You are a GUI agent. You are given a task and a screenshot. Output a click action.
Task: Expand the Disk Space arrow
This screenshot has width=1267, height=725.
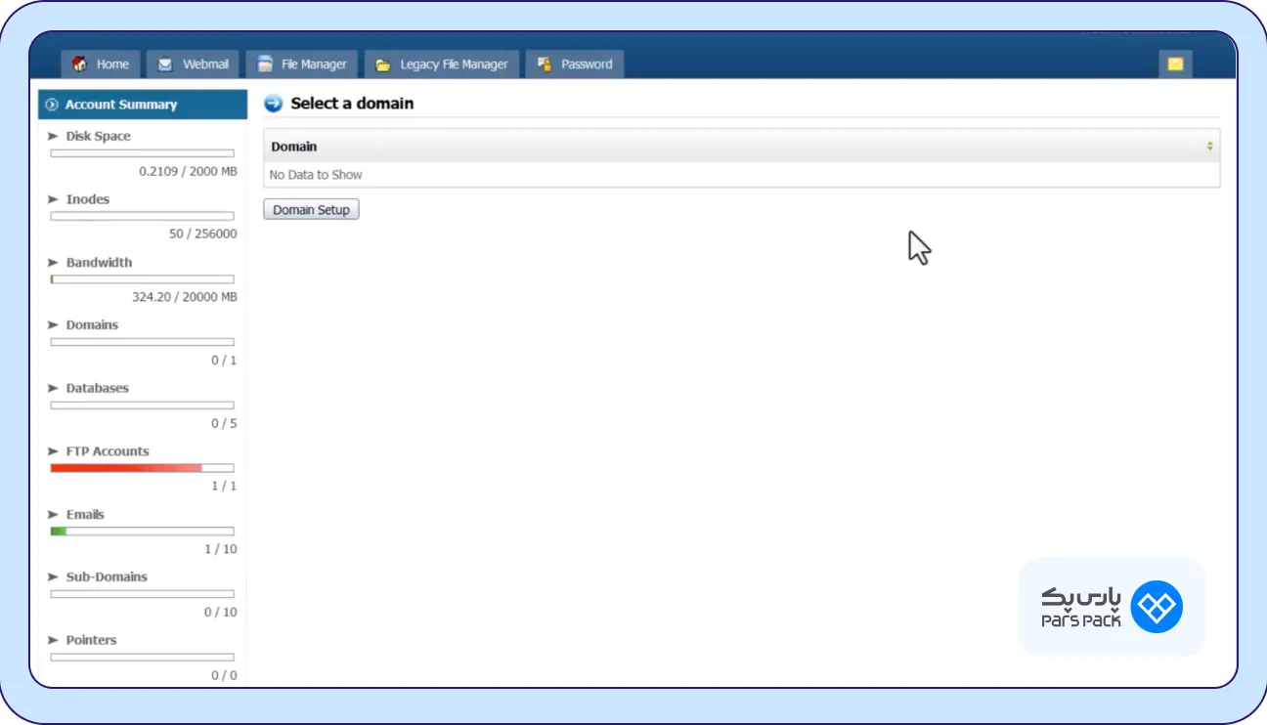pyautogui.click(x=53, y=137)
